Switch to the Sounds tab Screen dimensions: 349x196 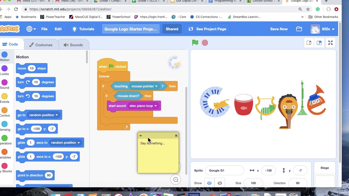73,45
